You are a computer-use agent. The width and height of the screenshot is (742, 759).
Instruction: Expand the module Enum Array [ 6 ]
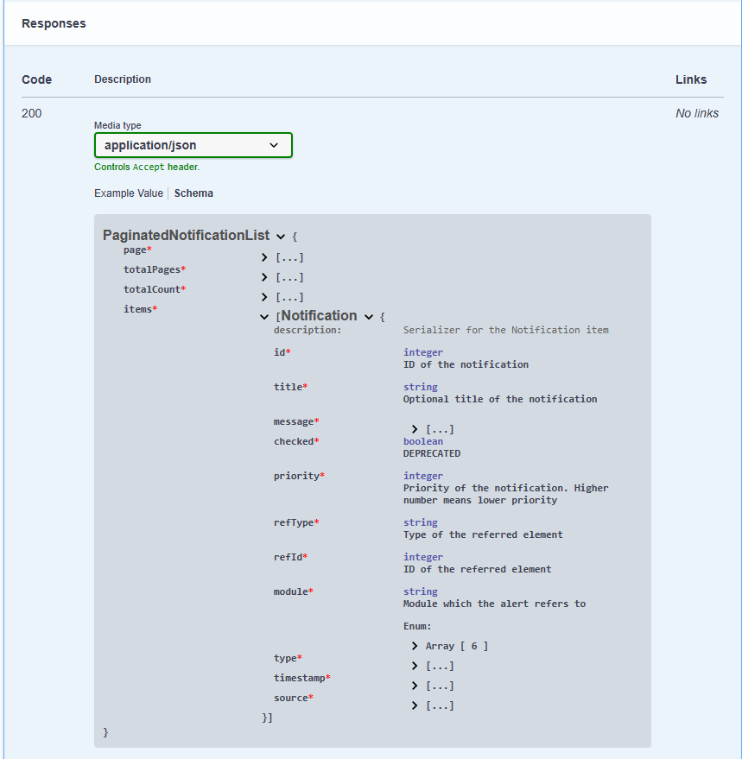pyautogui.click(x=414, y=646)
